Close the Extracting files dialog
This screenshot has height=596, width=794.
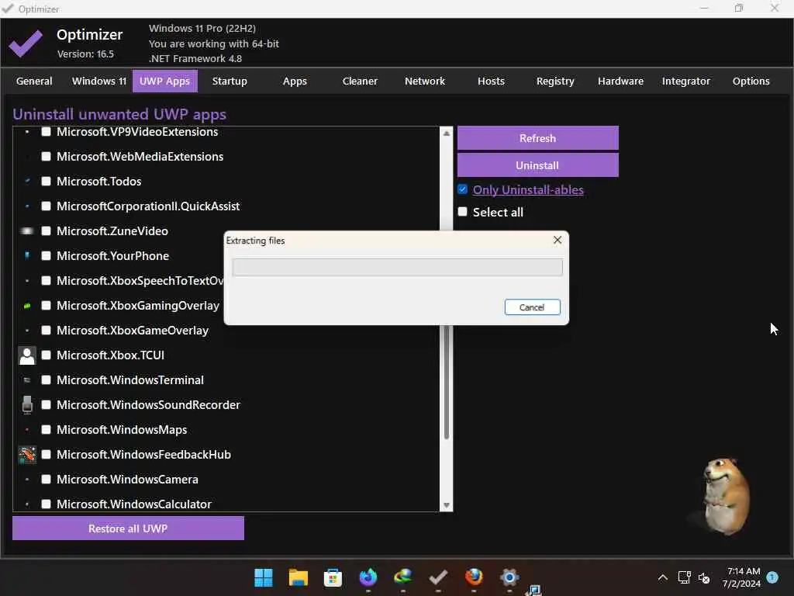tap(557, 241)
